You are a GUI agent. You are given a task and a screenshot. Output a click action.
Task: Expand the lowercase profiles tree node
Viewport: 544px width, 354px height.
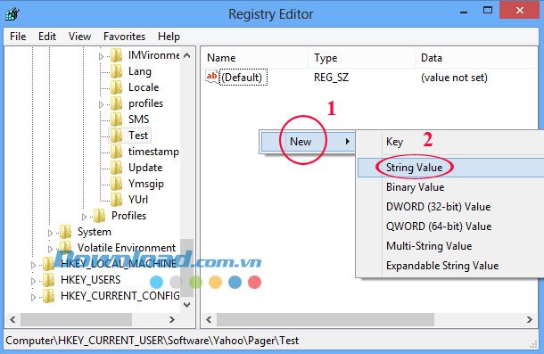click(101, 104)
